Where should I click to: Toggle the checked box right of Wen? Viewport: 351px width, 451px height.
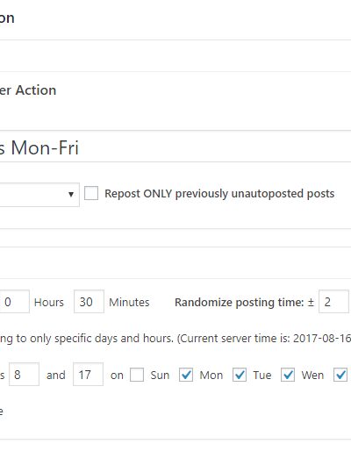click(340, 375)
